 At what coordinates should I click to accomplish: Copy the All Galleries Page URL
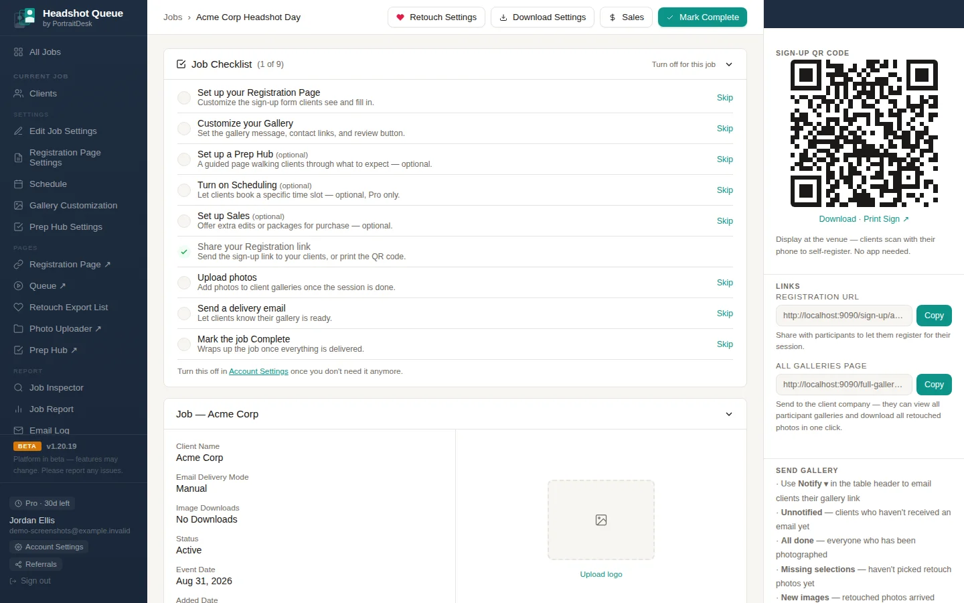coord(934,385)
